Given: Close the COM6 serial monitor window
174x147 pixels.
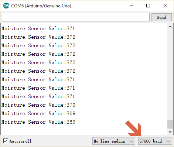Looking at the screenshot, I should pyautogui.click(x=165, y=6).
